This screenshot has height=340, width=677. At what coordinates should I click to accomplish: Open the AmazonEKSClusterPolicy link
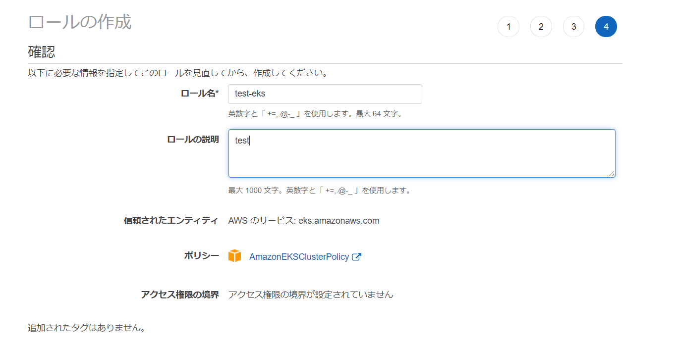point(299,257)
